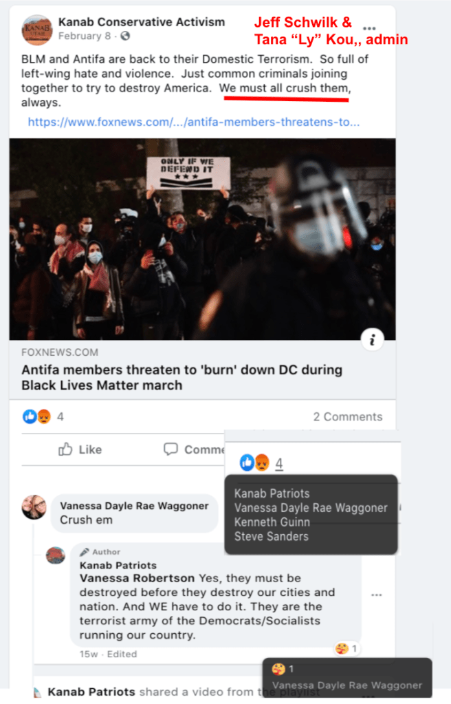This screenshot has width=451, height=704.
Task: Open the reply comment three-dot options
Action: click(377, 595)
